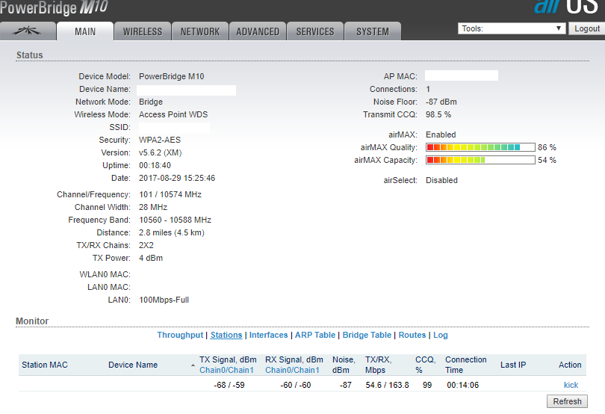Click the airMAX Capacity bar
This screenshot has height=414, width=605.
480,160
